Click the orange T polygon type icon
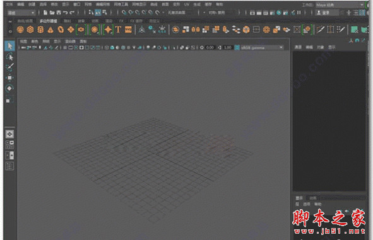The image size is (373, 240). point(118,30)
